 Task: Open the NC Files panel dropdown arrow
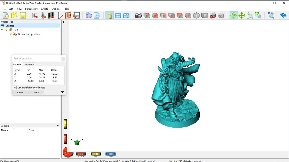[58, 126]
